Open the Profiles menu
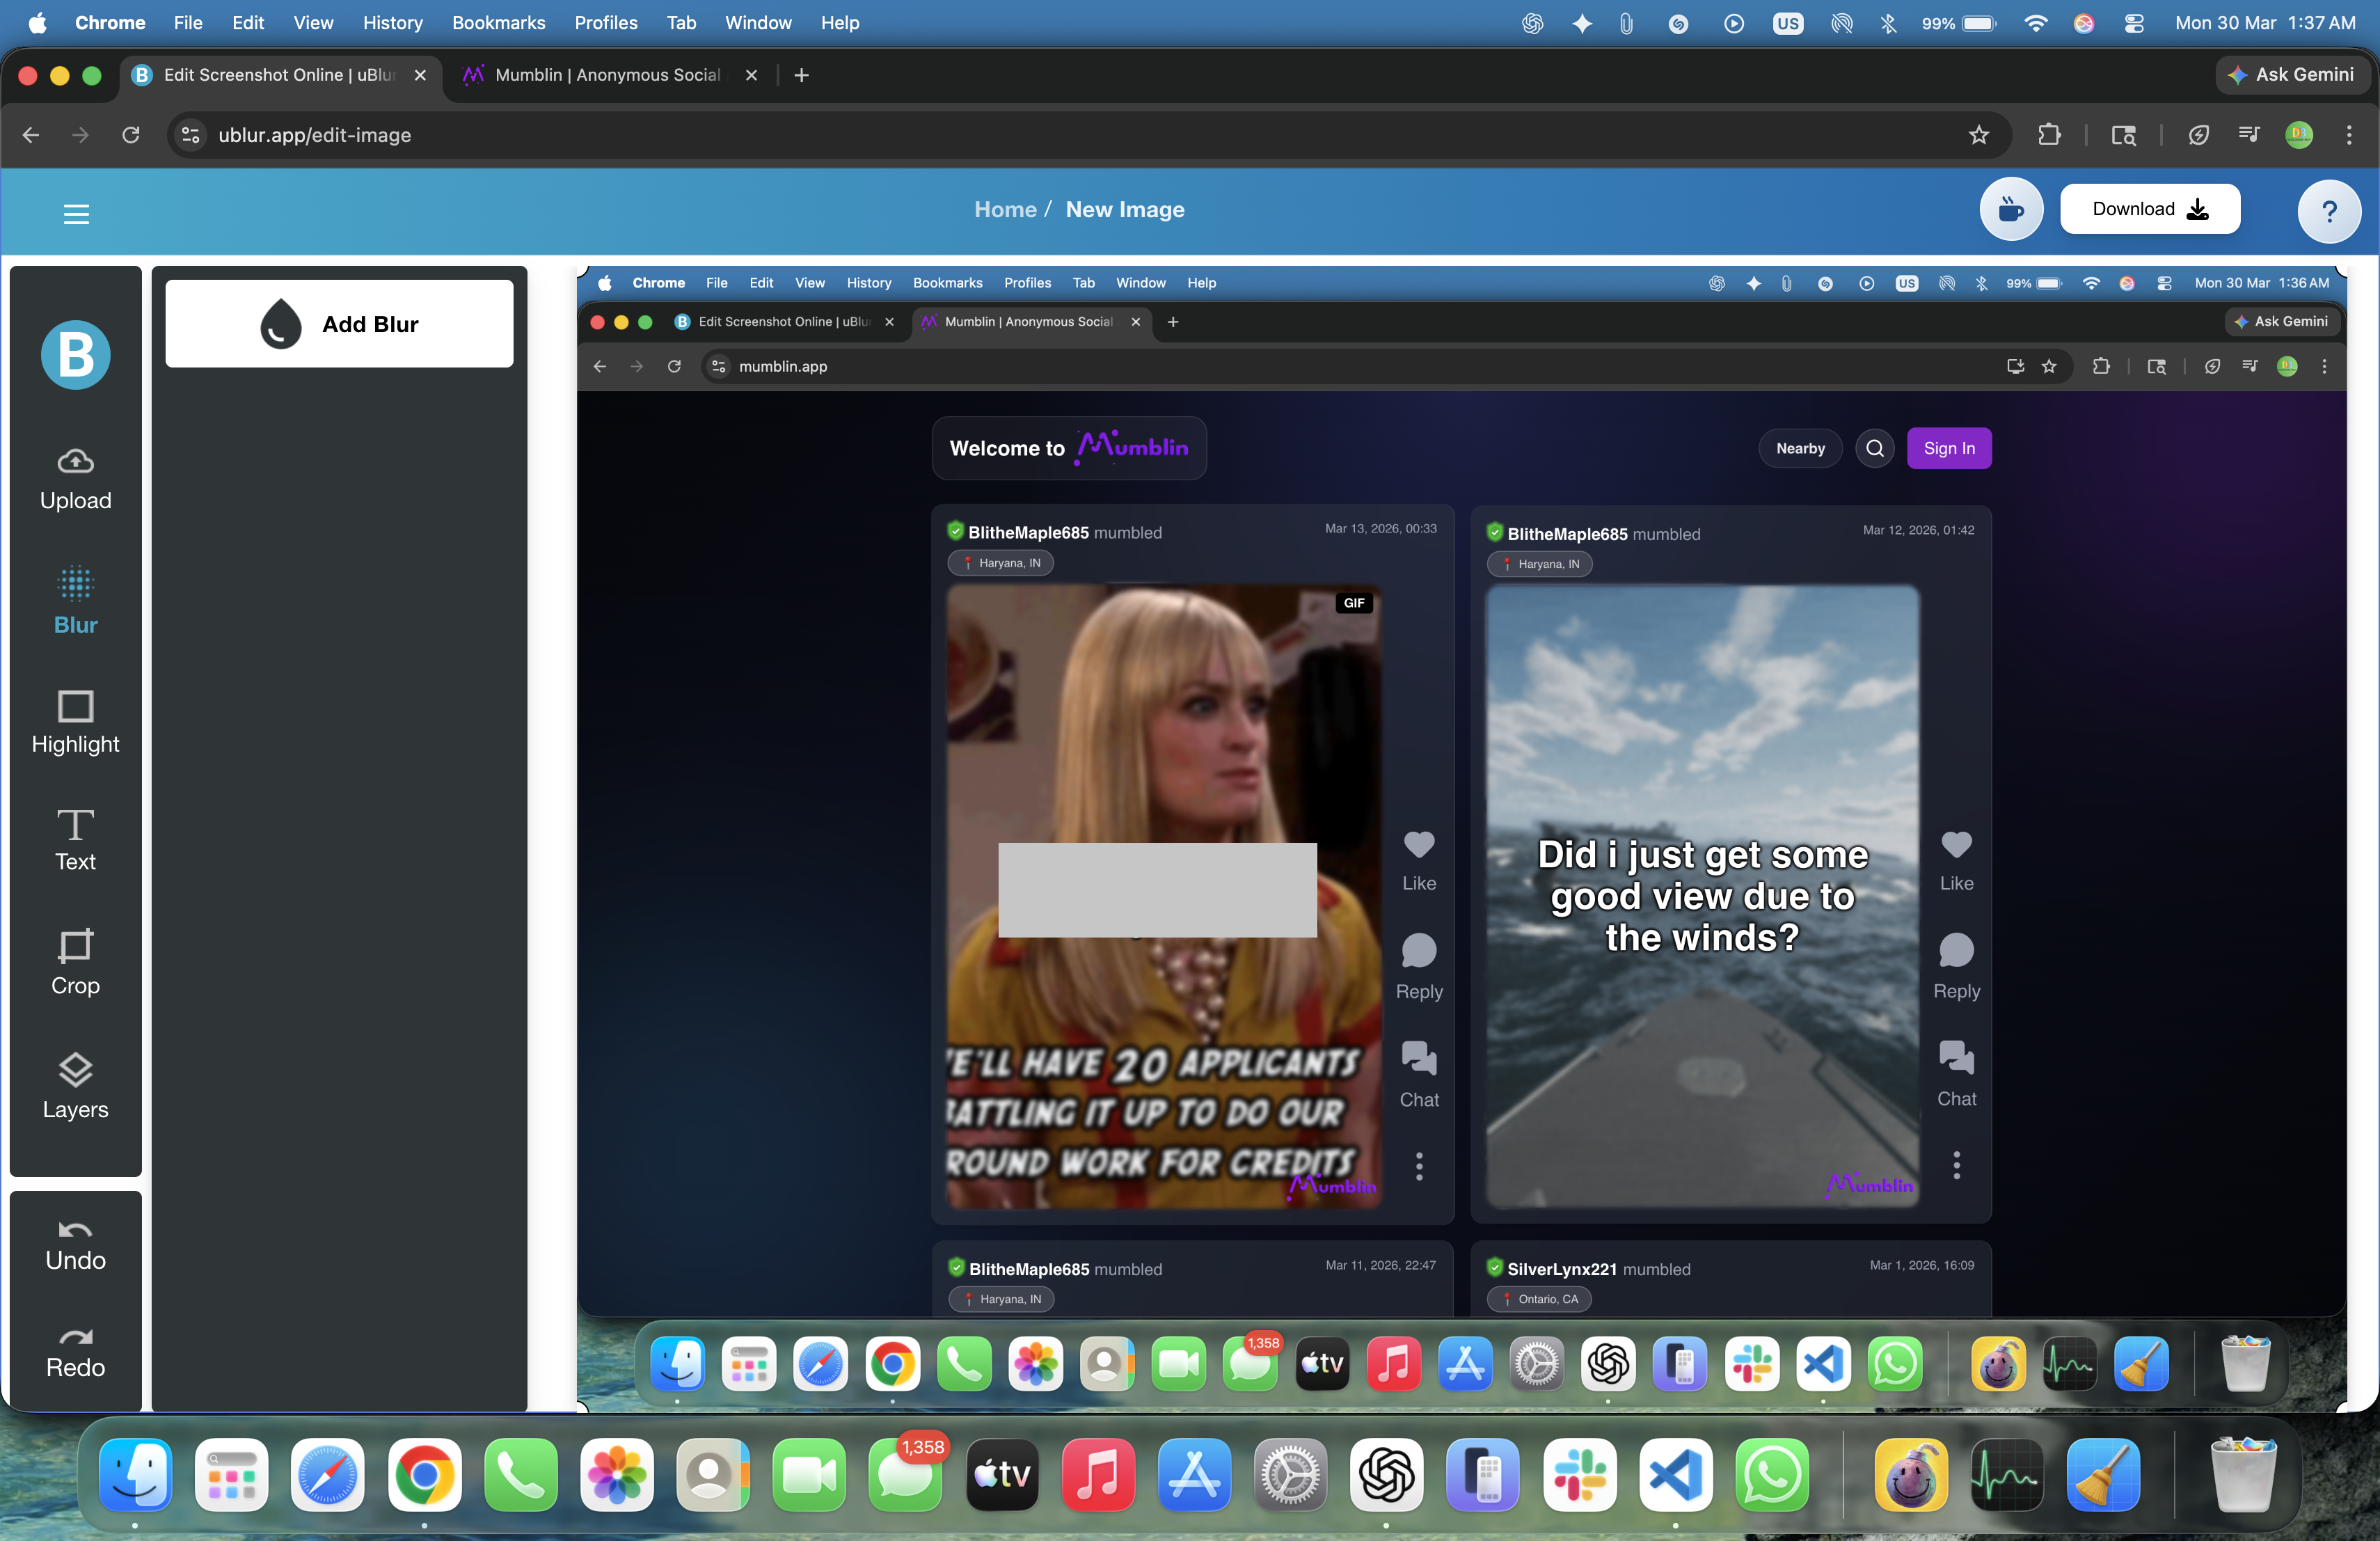The height and width of the screenshot is (1541, 2380). (x=605, y=22)
